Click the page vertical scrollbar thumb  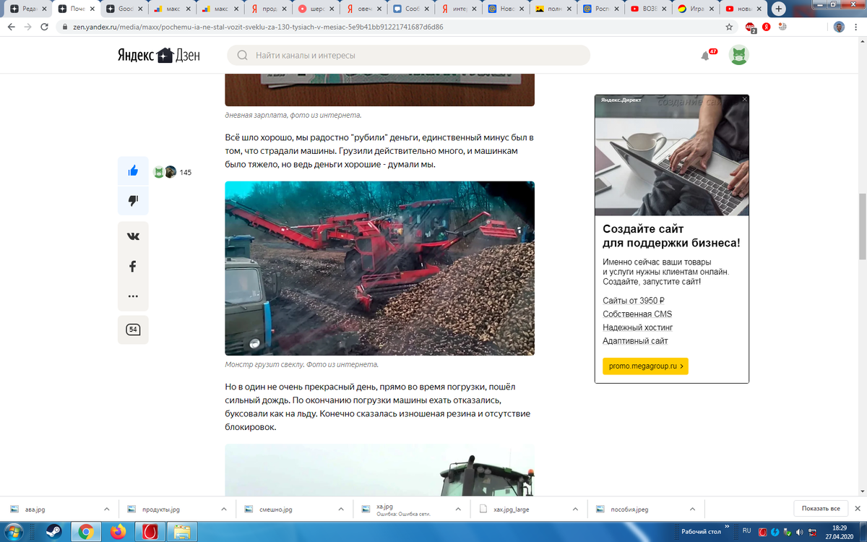click(862, 227)
